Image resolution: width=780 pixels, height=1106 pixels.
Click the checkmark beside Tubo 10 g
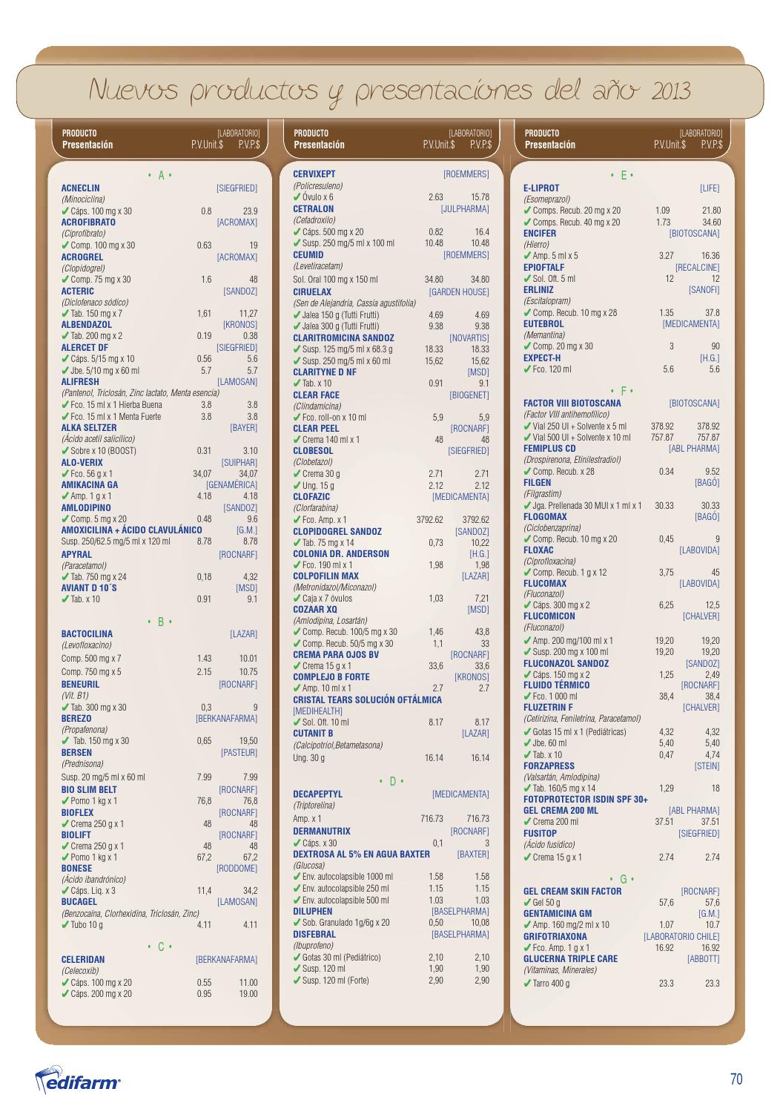(x=65, y=925)
